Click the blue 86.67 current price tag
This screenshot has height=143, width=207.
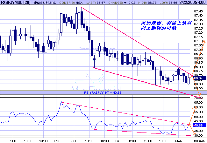[200, 78]
